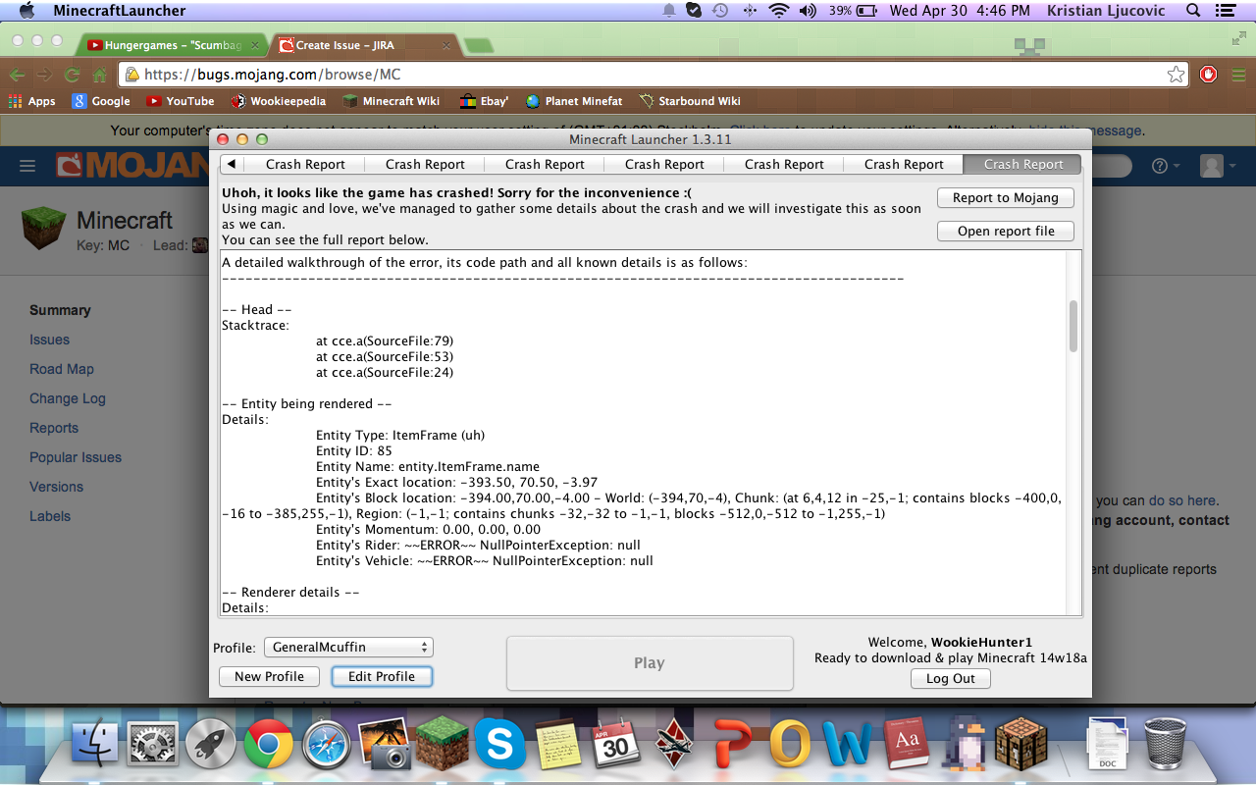
Task: Open the Dictionary app in dock
Action: tap(907, 744)
